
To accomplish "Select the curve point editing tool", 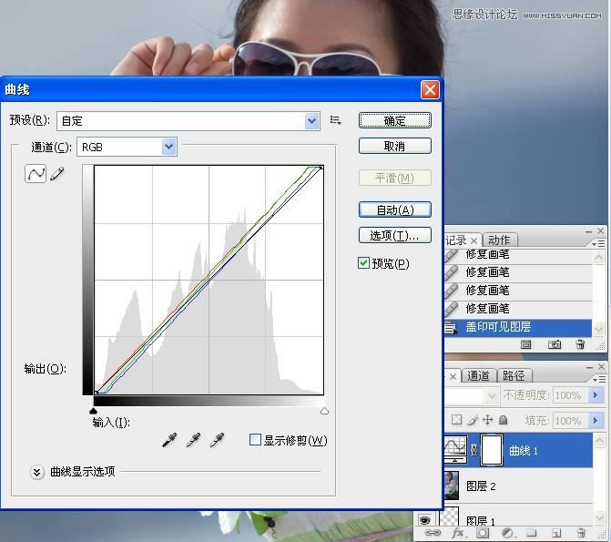I will point(36,173).
